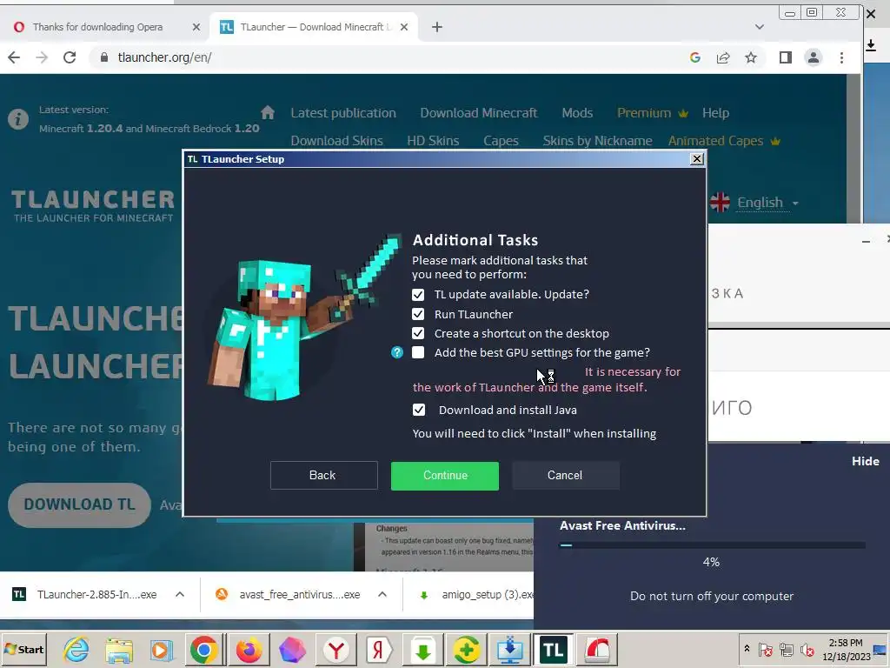This screenshot has height=668, width=890.
Task: Reload the tlauncher.org page
Action: [70, 57]
